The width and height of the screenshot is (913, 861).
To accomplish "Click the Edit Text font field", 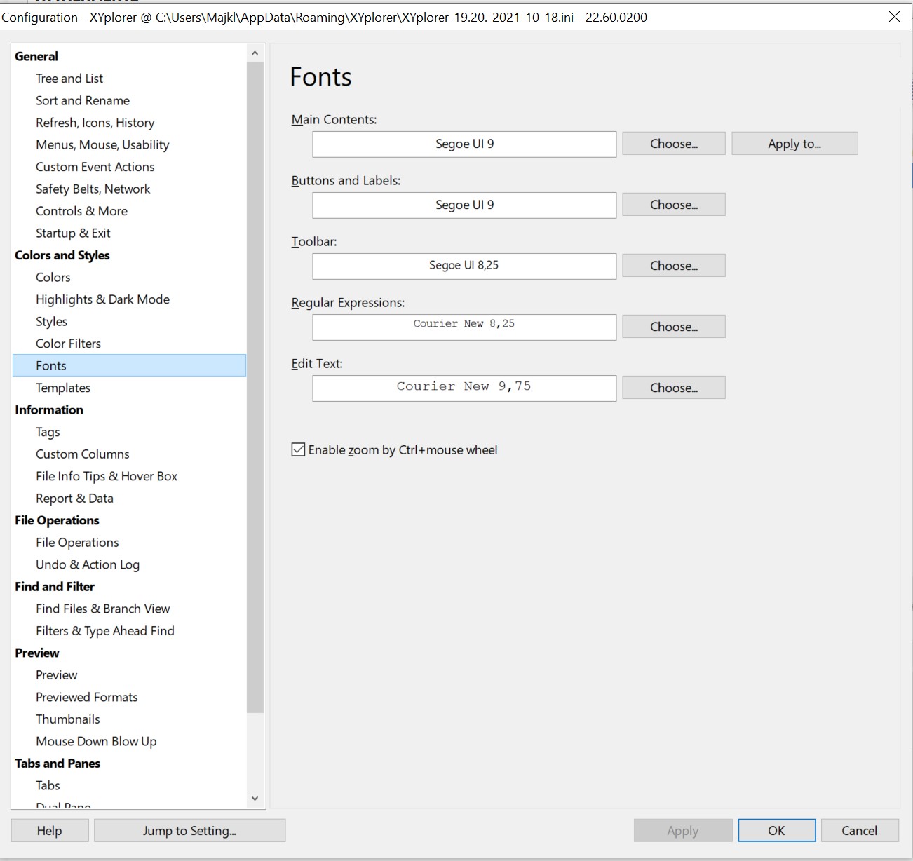I will point(464,388).
